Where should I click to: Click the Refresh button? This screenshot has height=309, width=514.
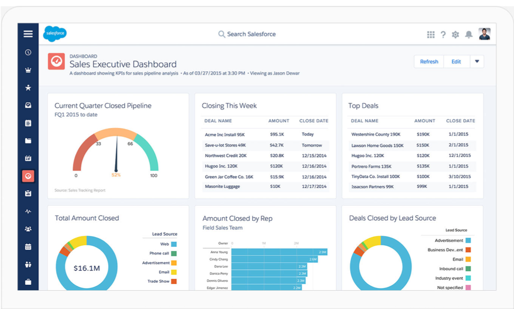[x=429, y=62]
